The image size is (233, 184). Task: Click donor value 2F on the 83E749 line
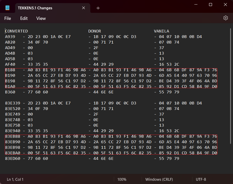tap(96, 114)
